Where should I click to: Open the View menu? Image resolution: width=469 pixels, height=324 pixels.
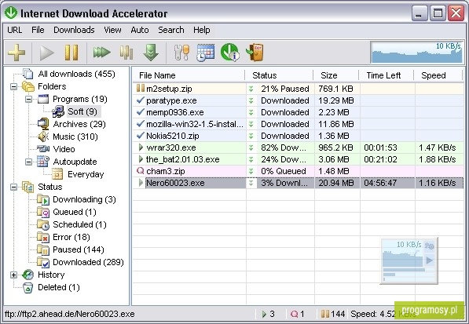coord(112,30)
